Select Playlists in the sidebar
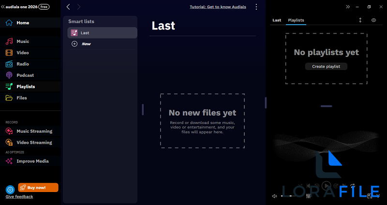Image resolution: width=387 pixels, height=205 pixels. (x=30, y=87)
